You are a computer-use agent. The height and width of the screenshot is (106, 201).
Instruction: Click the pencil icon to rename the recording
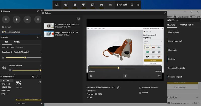tap(118, 87)
